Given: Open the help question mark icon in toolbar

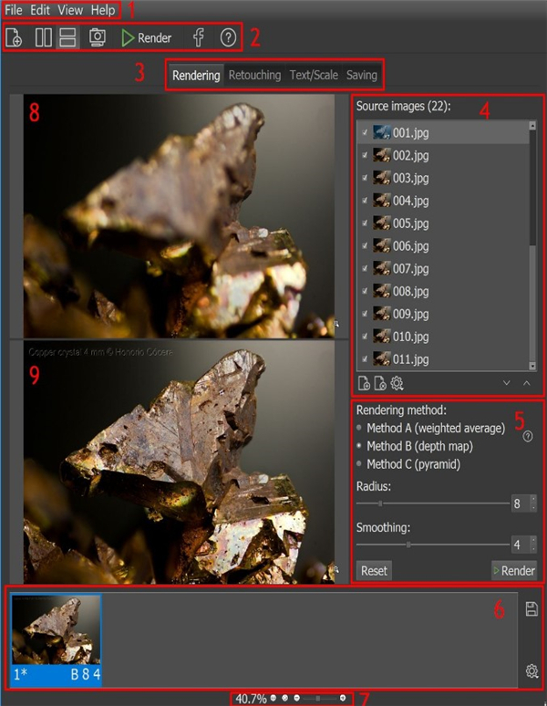Looking at the screenshot, I should [228, 37].
